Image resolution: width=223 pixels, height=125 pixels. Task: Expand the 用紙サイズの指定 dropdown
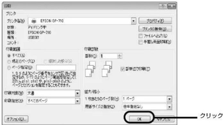coord(169,107)
